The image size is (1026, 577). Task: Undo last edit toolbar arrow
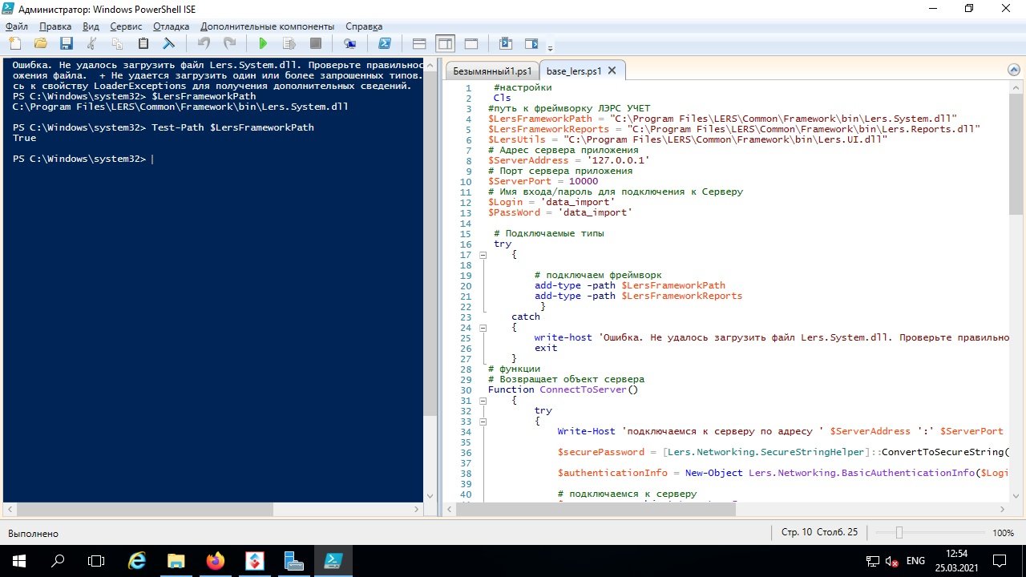pyautogui.click(x=204, y=43)
